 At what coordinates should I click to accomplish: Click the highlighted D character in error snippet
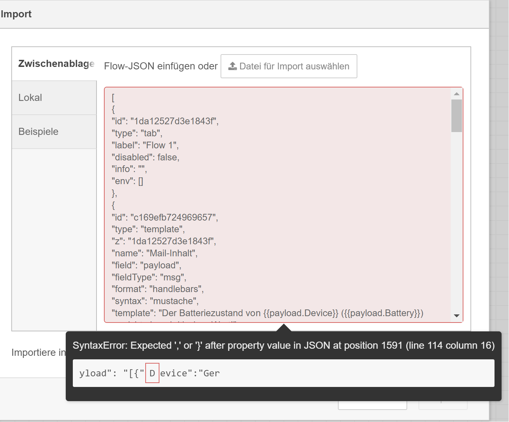pos(152,373)
